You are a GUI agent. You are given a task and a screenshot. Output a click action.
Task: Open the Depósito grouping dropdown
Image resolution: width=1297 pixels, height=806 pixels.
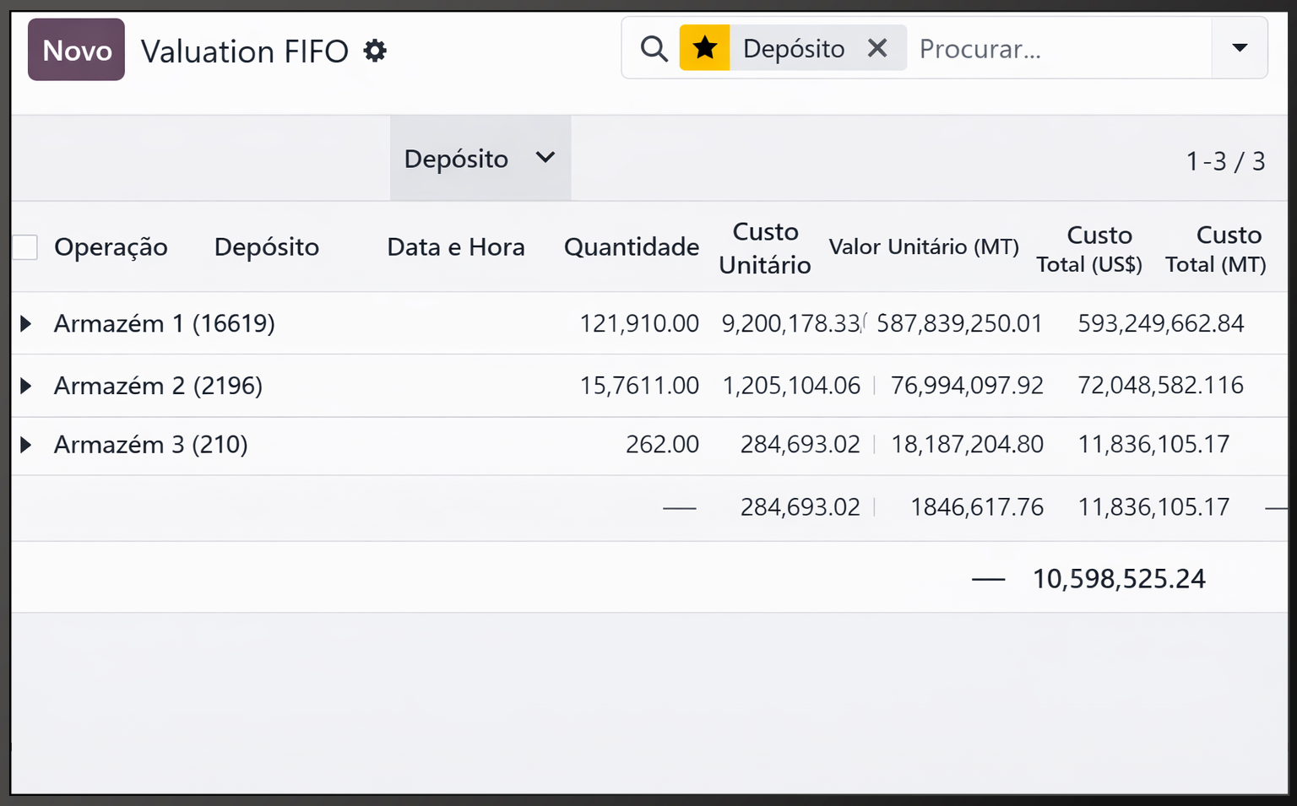(480, 159)
